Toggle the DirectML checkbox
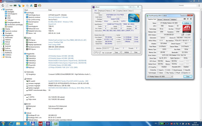The width and height of the screenshot is (202, 126). point(184,70)
